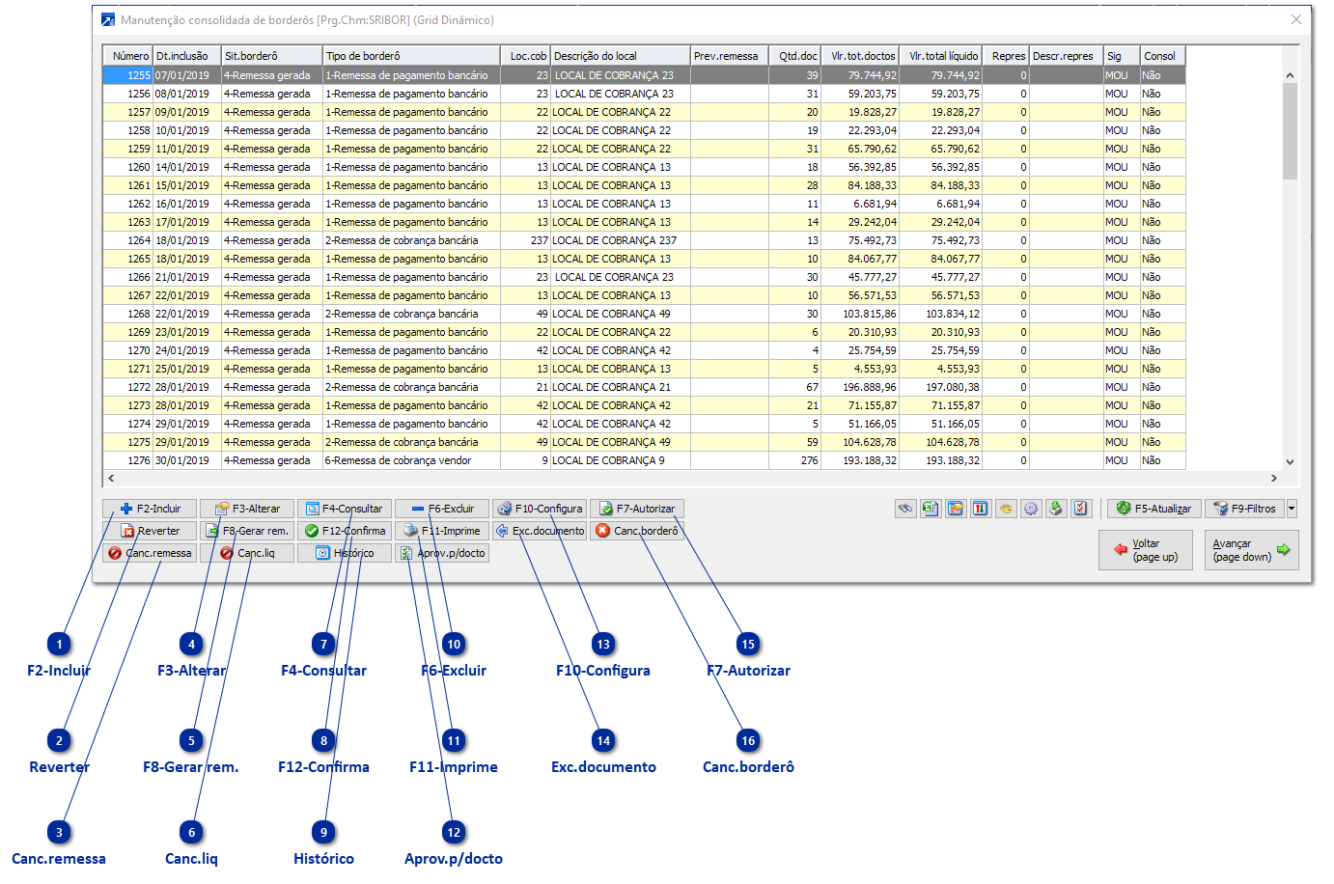
Task: Open the color palette icon
Action: click(x=1006, y=509)
